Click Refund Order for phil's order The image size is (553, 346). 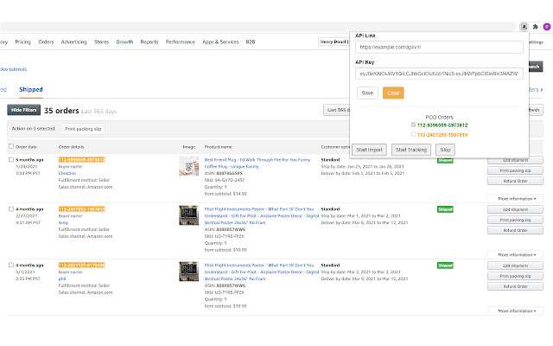click(515, 286)
